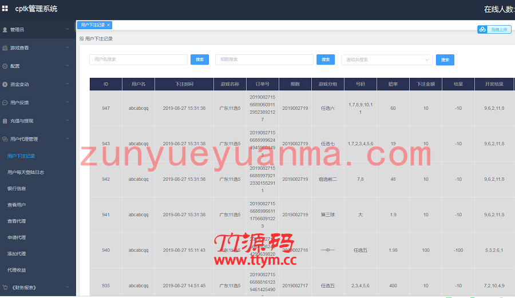Expand the 配置 menu chevron
The height and width of the screenshot is (298, 515).
point(68,66)
